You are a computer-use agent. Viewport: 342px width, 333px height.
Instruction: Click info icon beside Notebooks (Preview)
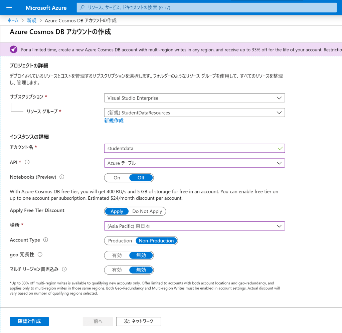(x=62, y=177)
